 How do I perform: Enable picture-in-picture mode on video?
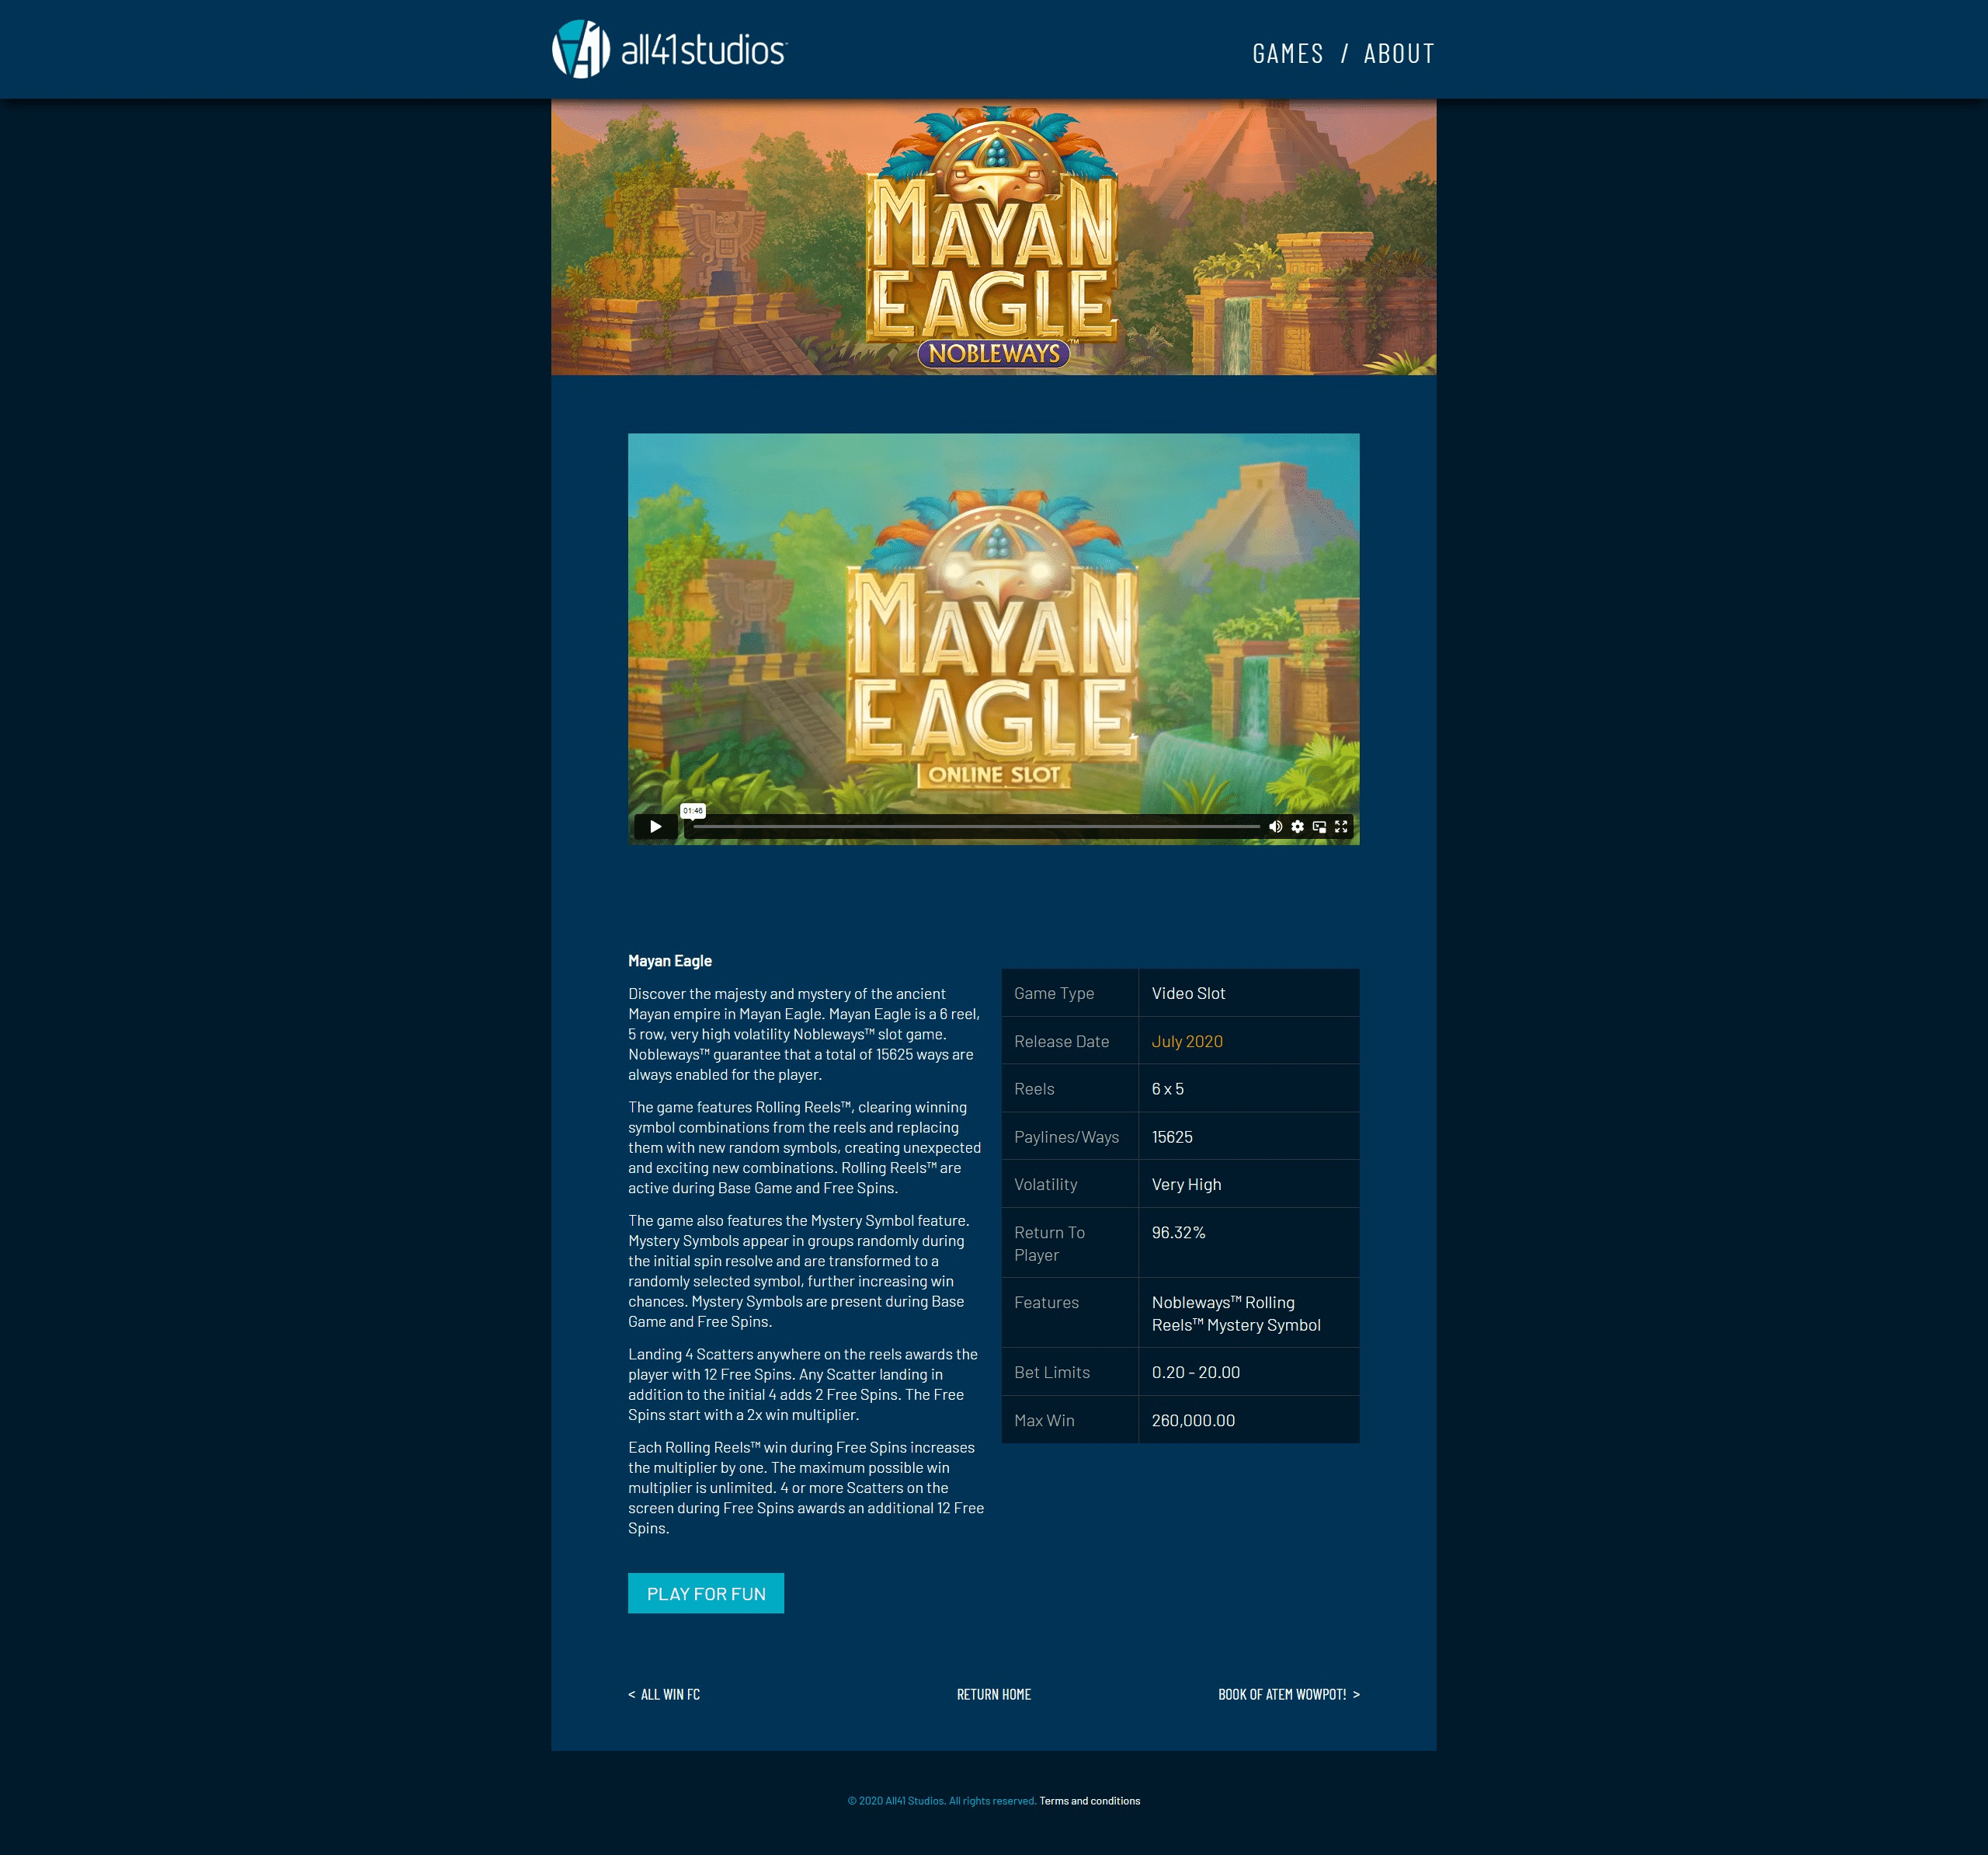1319,827
